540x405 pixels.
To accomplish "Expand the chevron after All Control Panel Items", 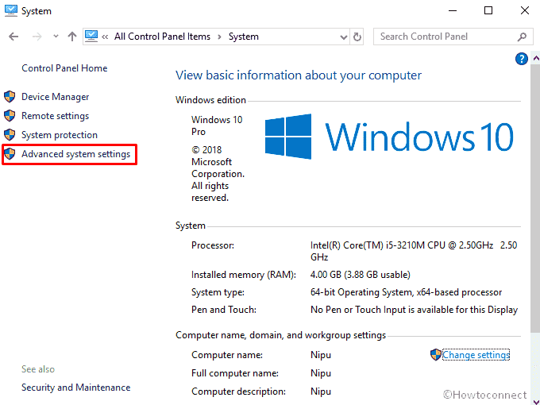I will point(219,37).
